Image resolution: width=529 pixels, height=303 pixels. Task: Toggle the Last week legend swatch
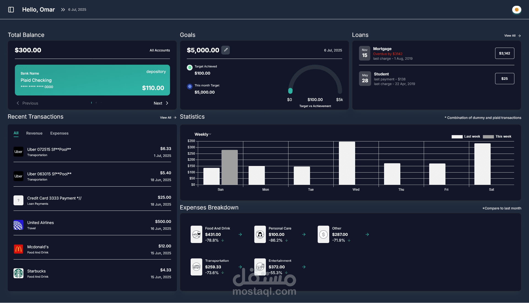457,137
